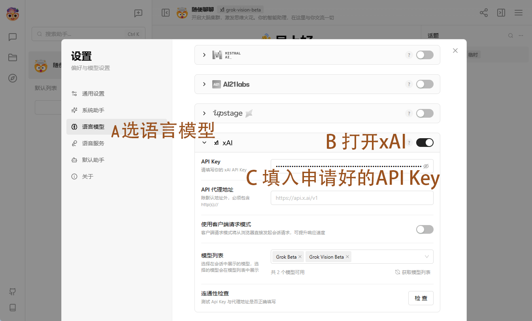Toggle the topic panel icon in header
Viewport: 532px width, 321px height.
point(501,13)
